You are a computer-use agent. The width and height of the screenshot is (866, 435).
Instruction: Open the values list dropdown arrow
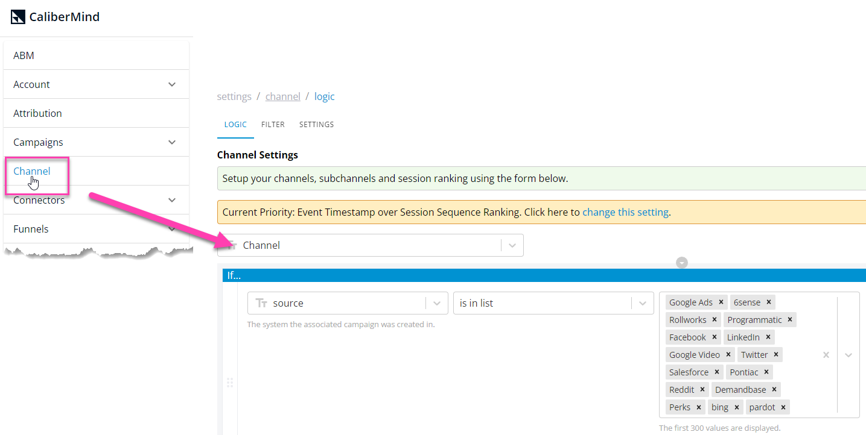[x=848, y=355]
